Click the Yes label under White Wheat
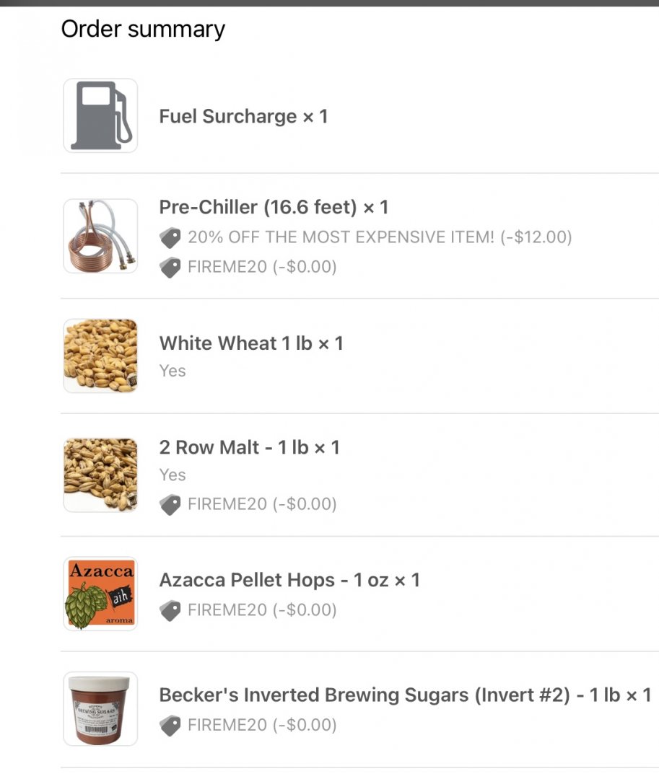The height and width of the screenshot is (779, 659). [x=173, y=371]
